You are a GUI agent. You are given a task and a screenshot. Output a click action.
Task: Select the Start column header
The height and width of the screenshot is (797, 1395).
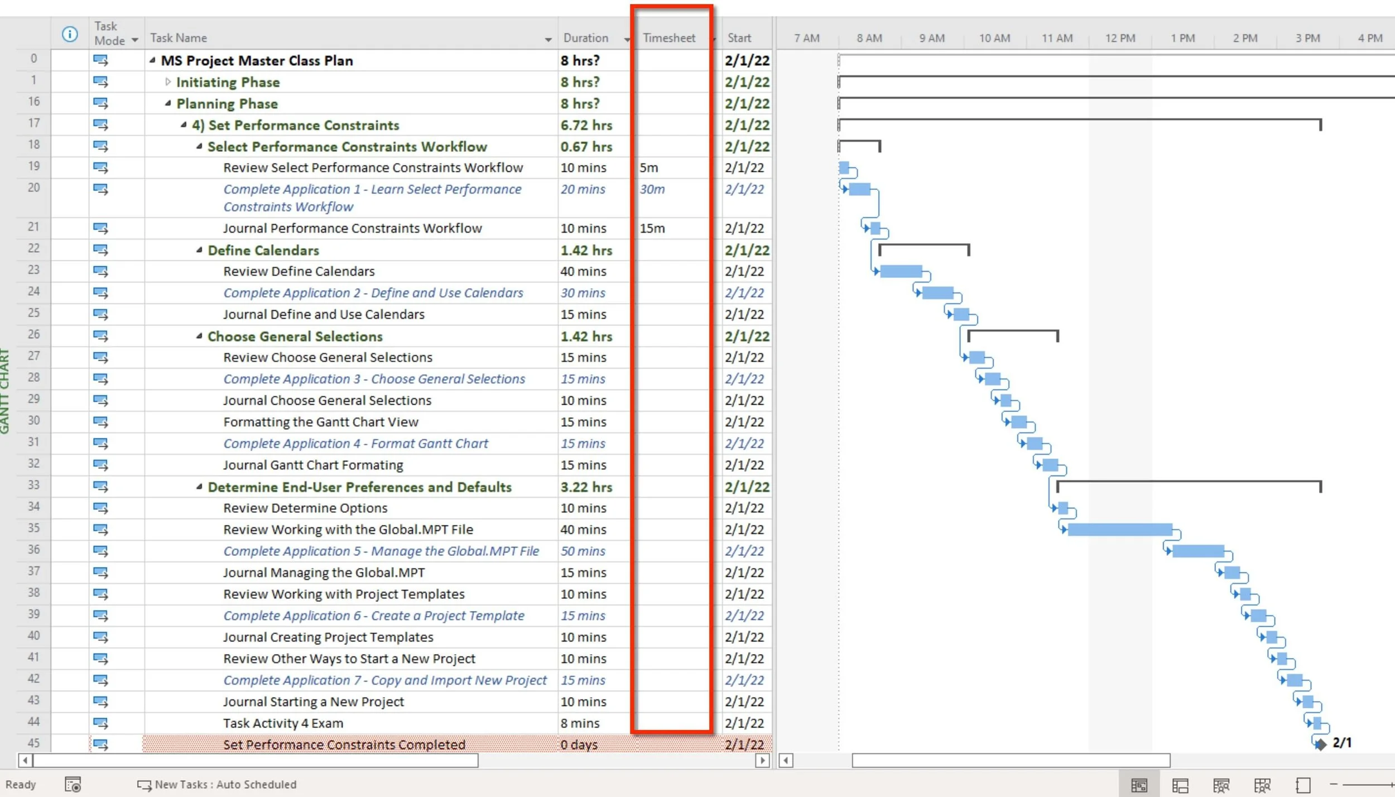pyautogui.click(x=739, y=38)
